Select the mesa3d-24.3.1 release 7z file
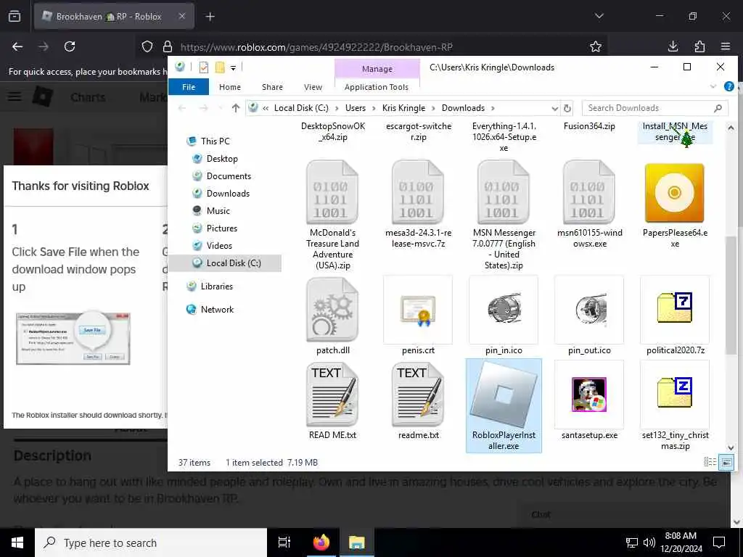Image resolution: width=743 pixels, height=557 pixels. point(418,204)
